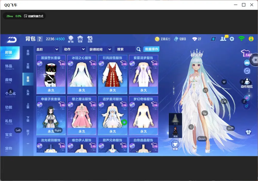Select the 流光瓷羽服饰 outfit card
Screen dimensions: 258x181
click(51, 145)
